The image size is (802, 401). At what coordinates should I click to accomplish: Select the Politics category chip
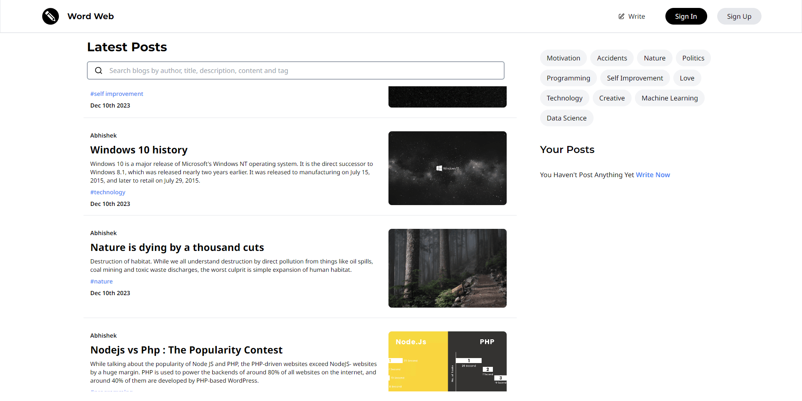click(x=693, y=58)
